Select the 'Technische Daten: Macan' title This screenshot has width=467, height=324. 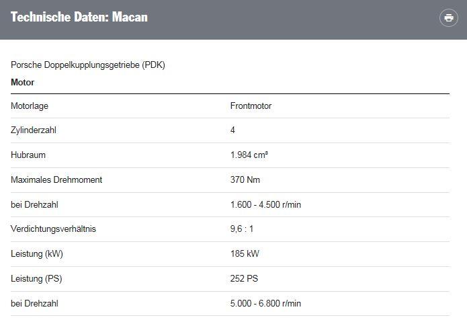point(79,17)
